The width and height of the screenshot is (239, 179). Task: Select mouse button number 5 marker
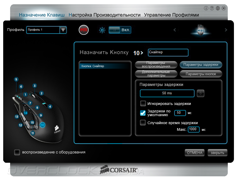tap(16, 79)
